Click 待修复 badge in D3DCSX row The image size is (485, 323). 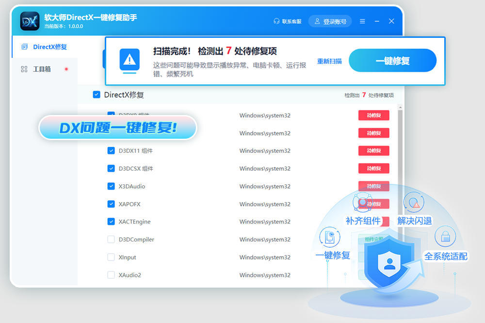click(373, 168)
